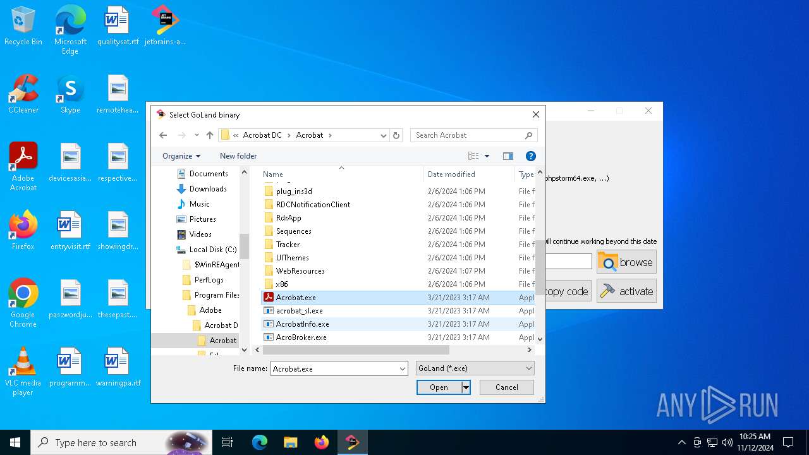Screen dimensions: 809x455
Task: Open the GoLand (*.exe) file type dropdown
Action: (x=475, y=368)
